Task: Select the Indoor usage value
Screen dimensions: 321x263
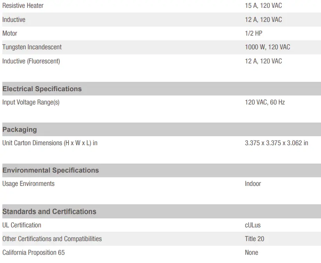Action: coord(253,184)
